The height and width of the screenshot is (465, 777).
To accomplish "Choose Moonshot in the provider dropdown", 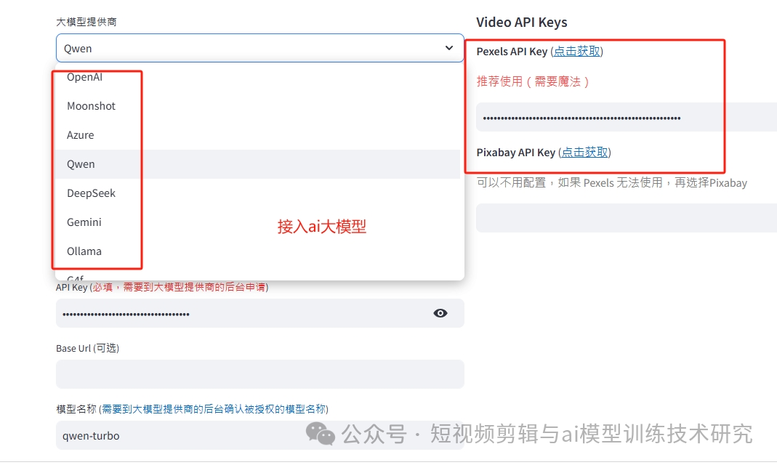I will pos(257,106).
